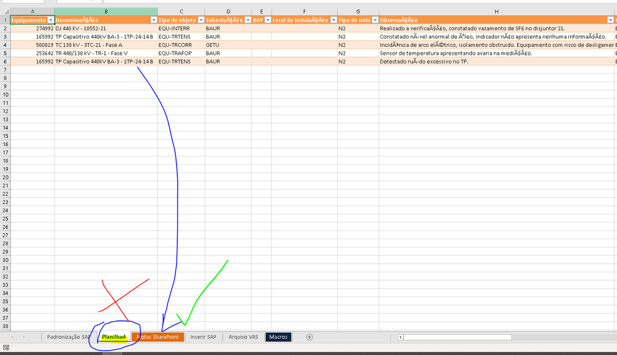Select cell with equipment number 500819

pyautogui.click(x=32, y=45)
